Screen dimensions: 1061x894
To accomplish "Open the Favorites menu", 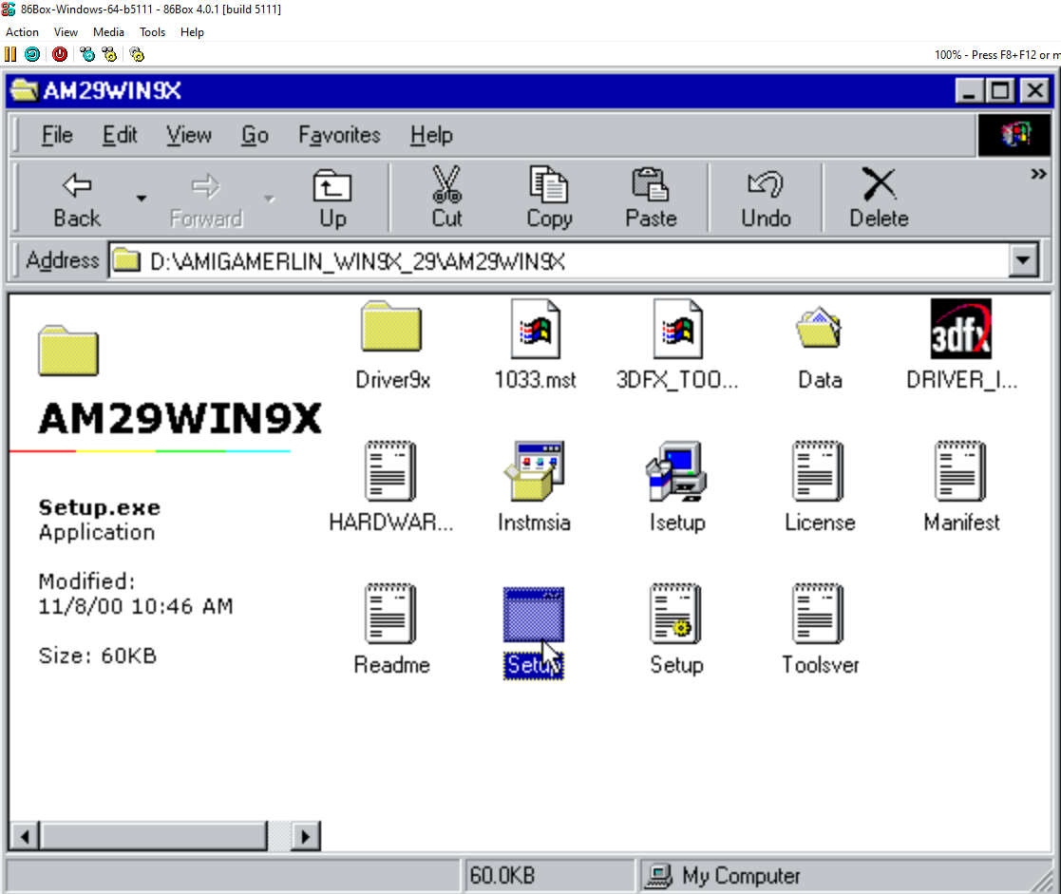I will coord(340,135).
